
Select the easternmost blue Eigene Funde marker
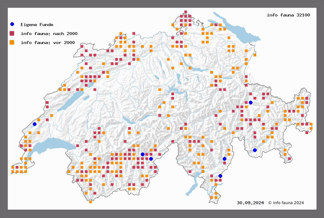click(255, 150)
